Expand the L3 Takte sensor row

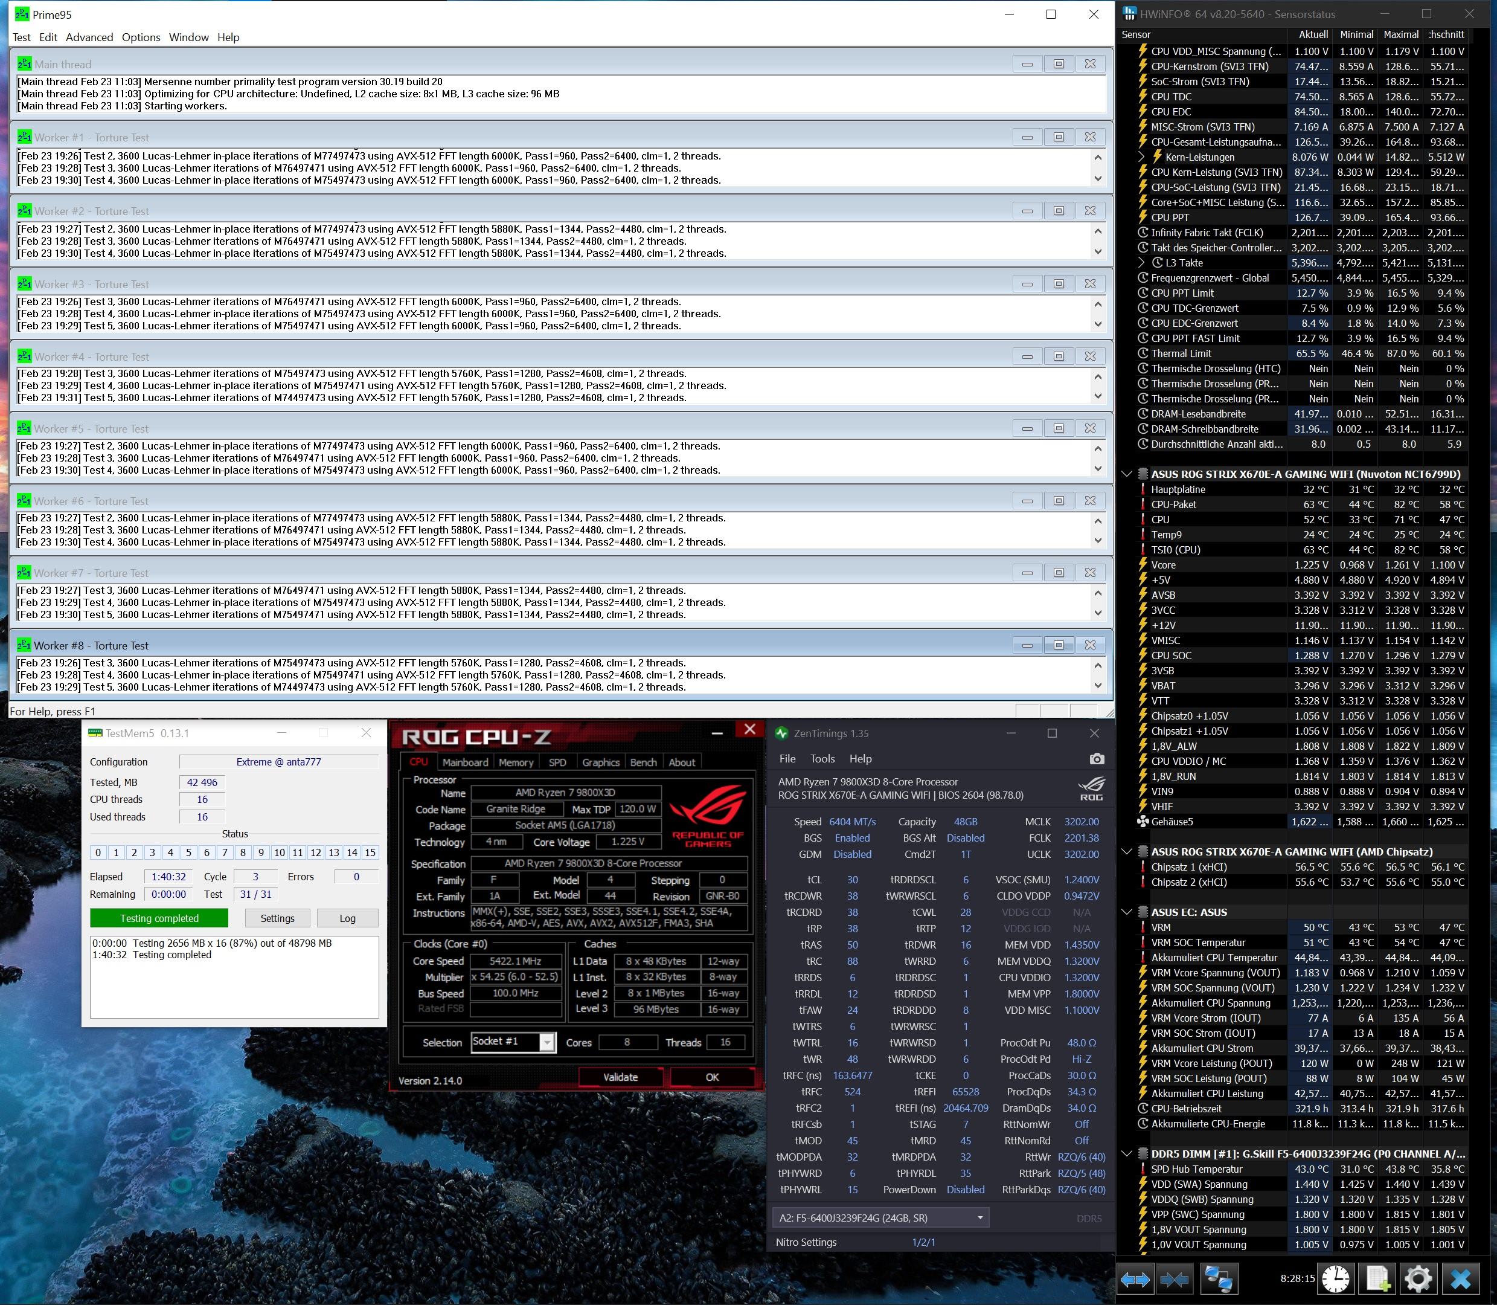click(x=1143, y=263)
